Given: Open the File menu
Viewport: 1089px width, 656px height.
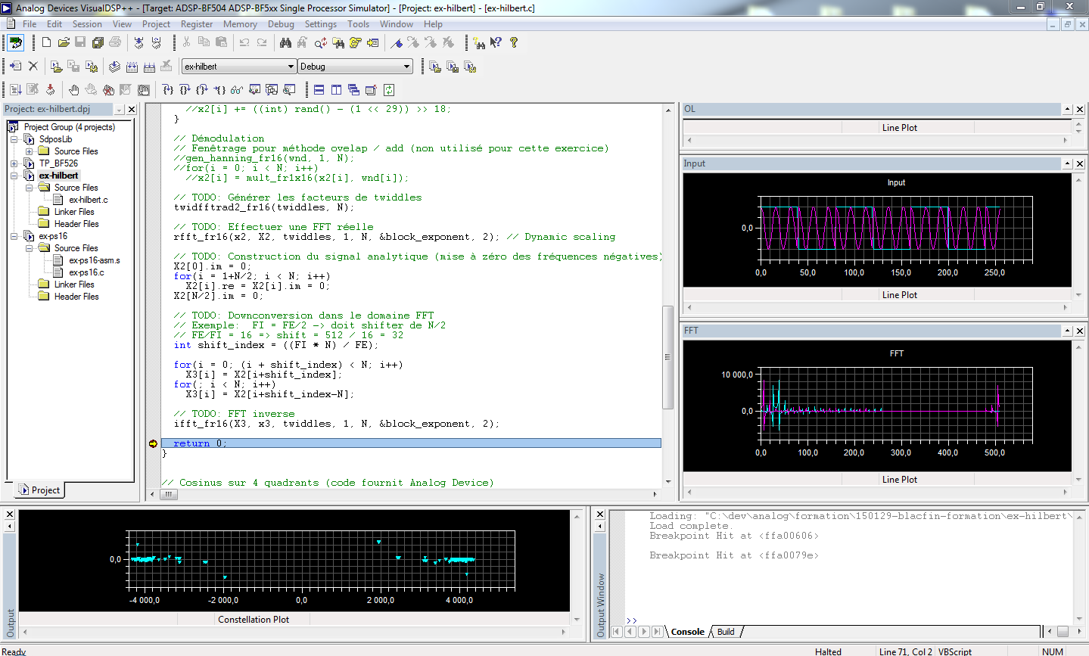Looking at the screenshot, I should click(30, 24).
